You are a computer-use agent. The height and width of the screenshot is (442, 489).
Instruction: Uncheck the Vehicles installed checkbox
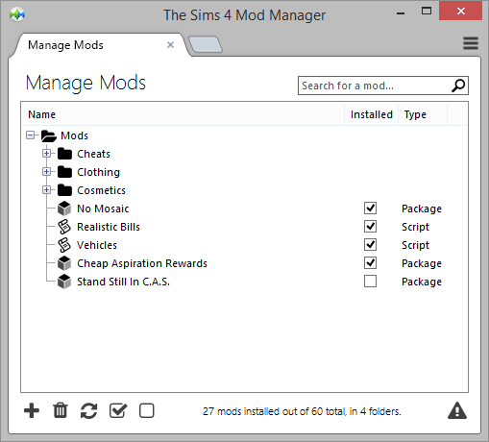(x=370, y=245)
